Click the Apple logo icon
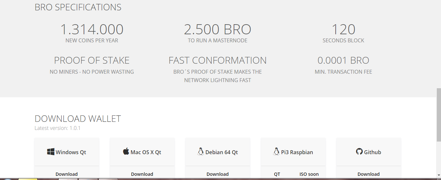This screenshot has width=441, height=180. click(126, 151)
